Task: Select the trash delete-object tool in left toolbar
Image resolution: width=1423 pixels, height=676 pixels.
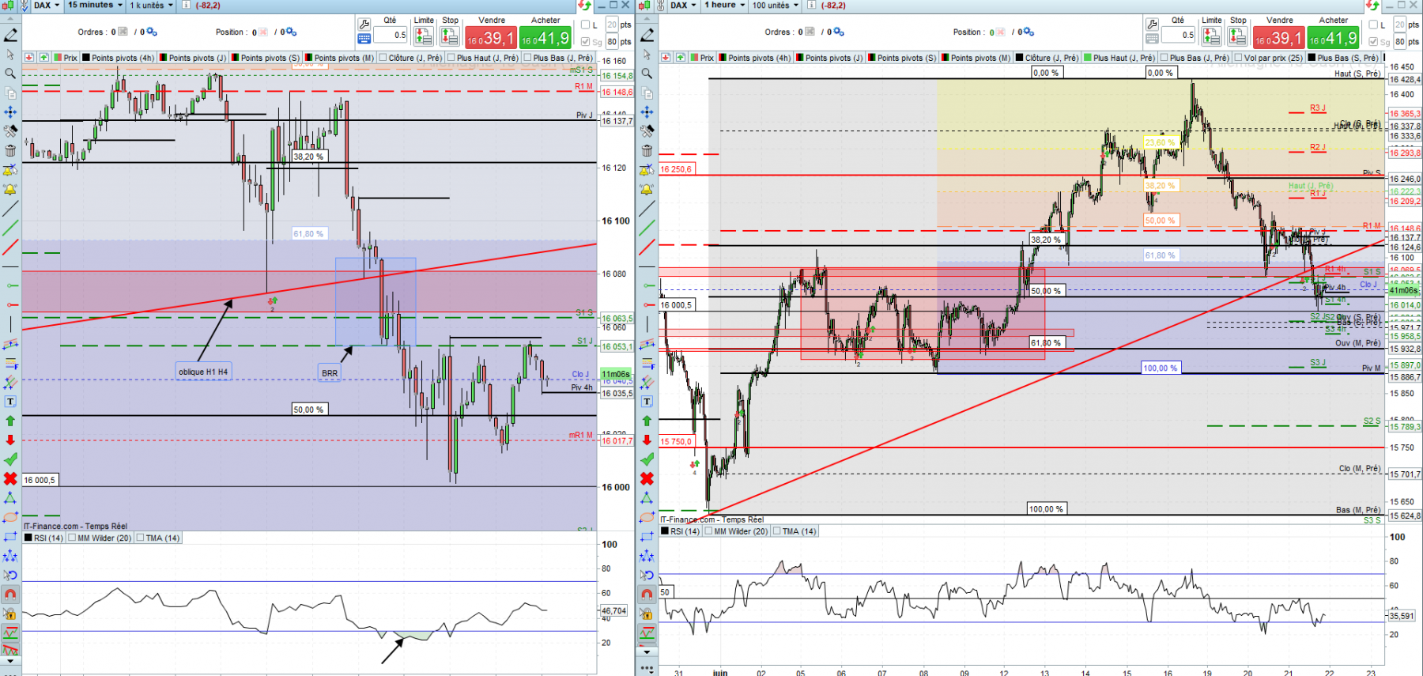Action: pyautogui.click(x=10, y=150)
